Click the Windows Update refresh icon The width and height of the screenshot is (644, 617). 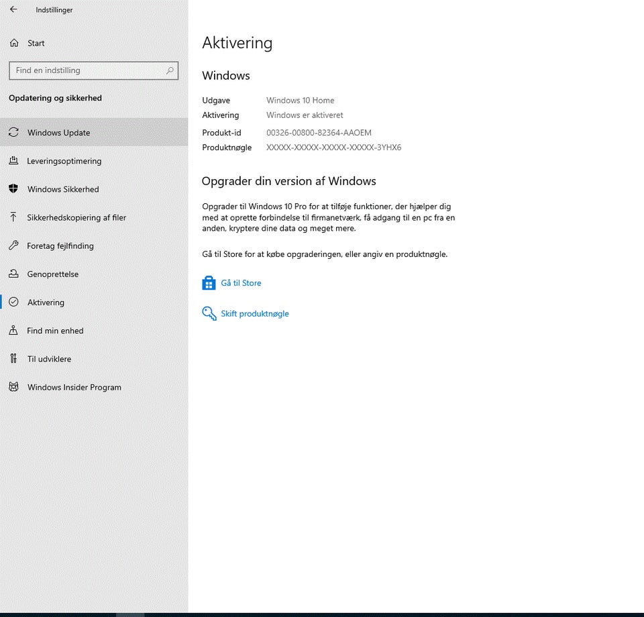coord(13,132)
